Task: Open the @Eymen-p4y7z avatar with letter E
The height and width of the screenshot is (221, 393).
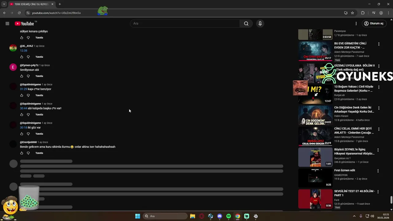Action: pyautogui.click(x=13, y=67)
